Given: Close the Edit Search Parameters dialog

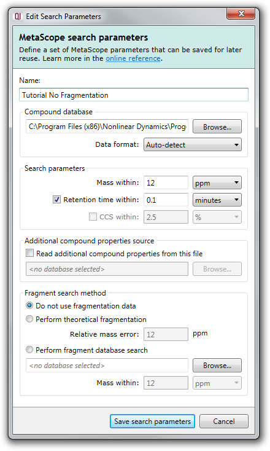Looking at the screenshot, I should pos(241,14).
